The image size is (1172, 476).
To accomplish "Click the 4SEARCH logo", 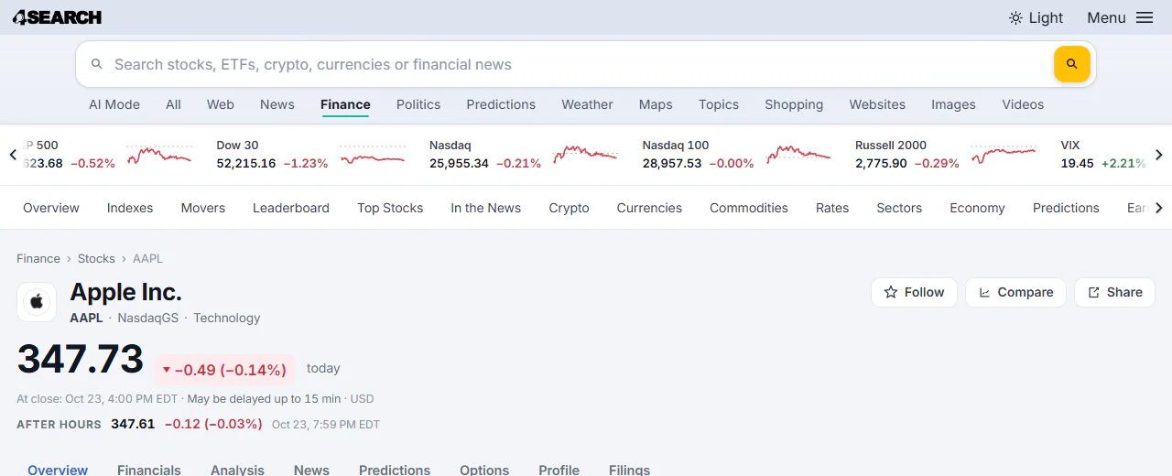I will 57,17.
